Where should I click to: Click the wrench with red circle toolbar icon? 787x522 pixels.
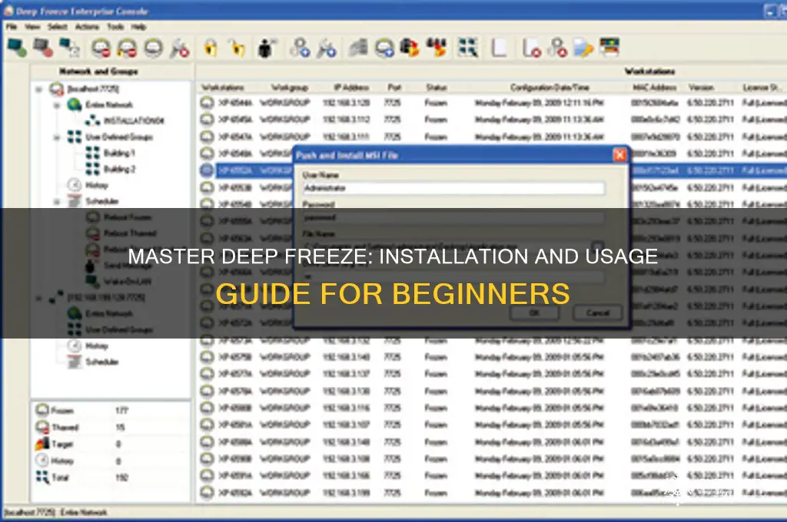pyautogui.click(x=180, y=48)
